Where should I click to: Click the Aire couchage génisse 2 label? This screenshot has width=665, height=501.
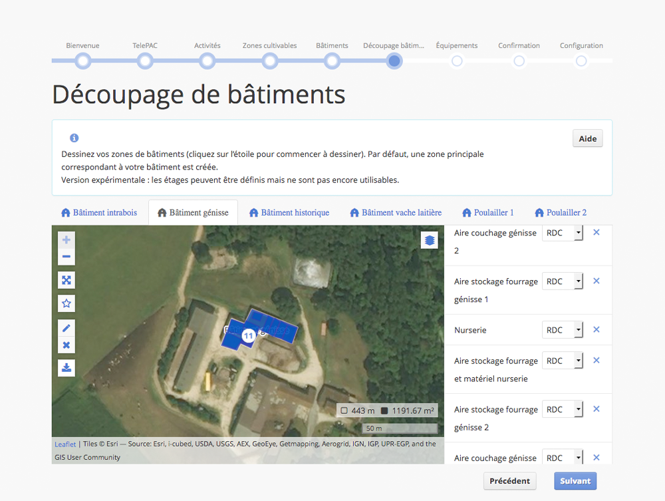495,242
